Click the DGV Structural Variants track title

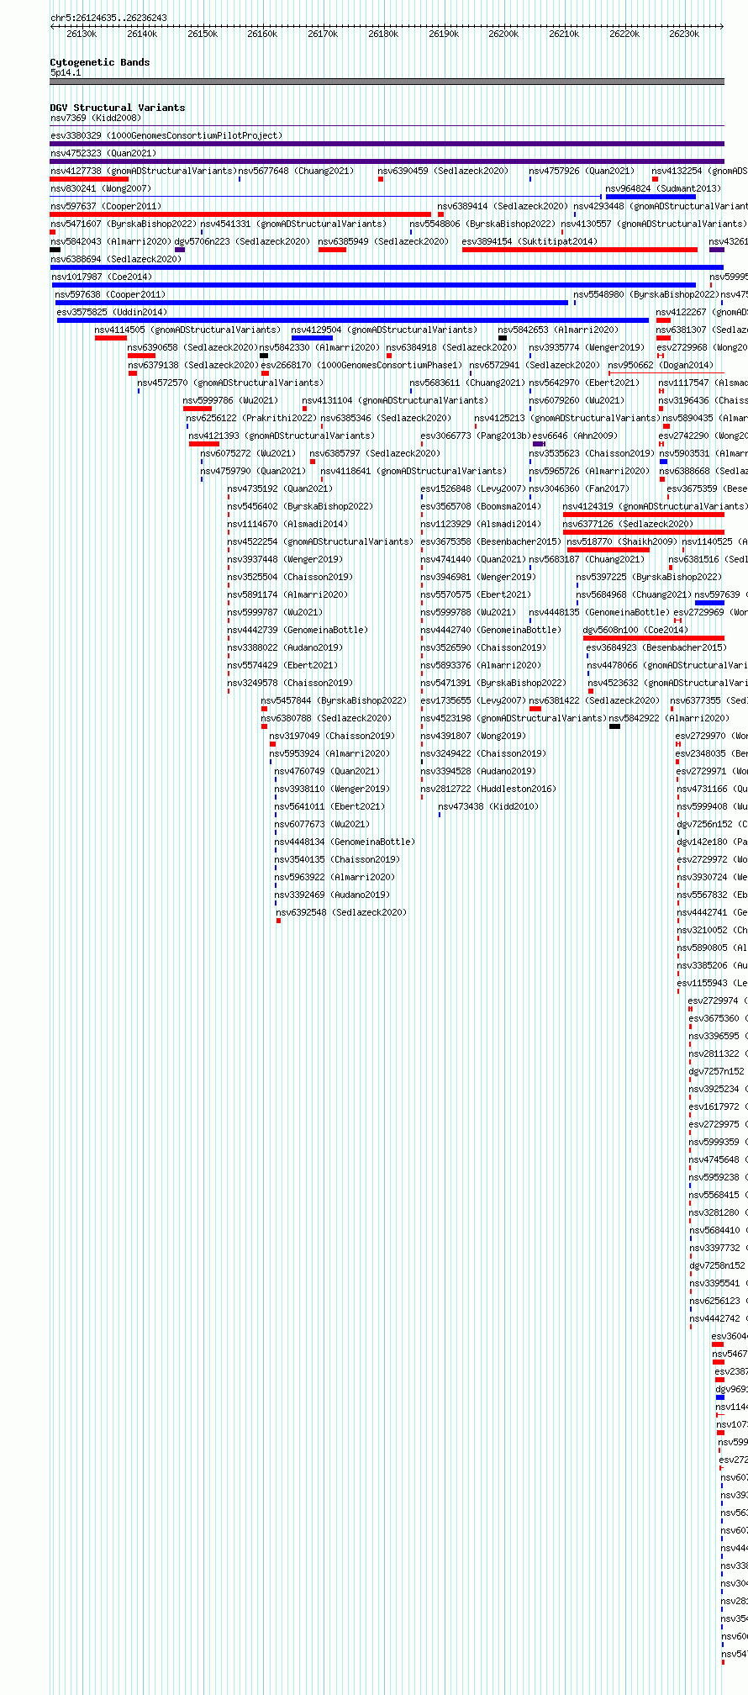point(118,108)
